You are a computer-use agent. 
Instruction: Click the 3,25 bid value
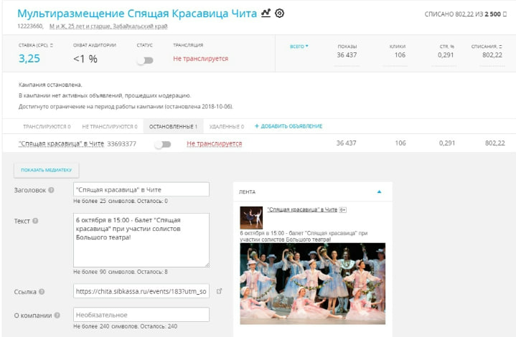29,59
